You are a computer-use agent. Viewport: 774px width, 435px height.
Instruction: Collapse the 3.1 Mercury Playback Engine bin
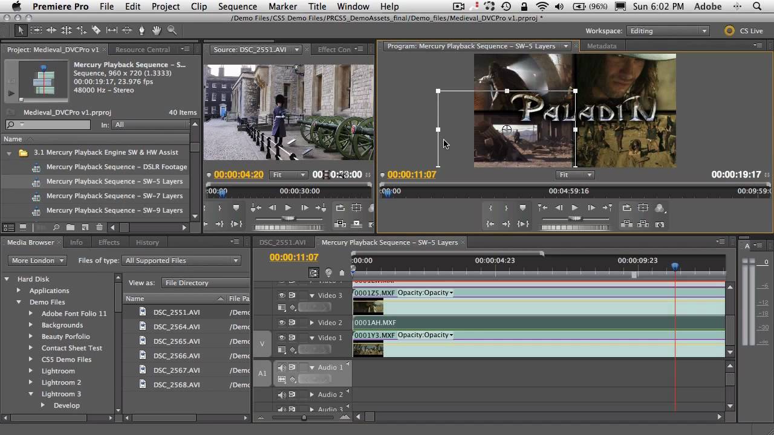9,153
